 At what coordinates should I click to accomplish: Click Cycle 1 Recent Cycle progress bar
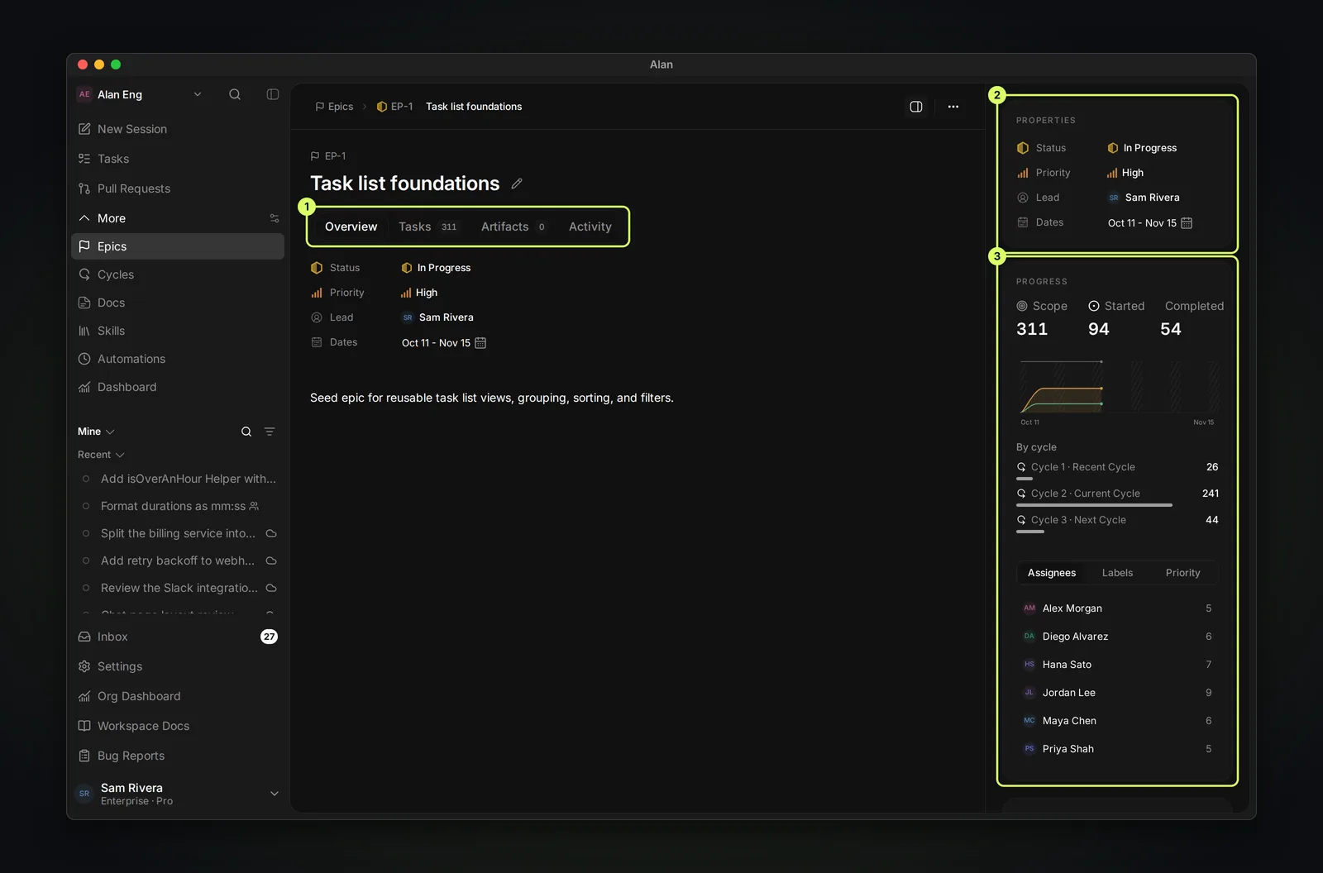point(1024,478)
